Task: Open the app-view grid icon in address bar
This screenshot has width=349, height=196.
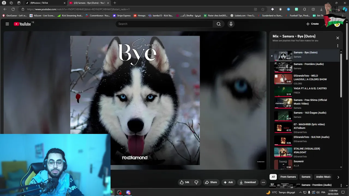Action: (x=255, y=9)
